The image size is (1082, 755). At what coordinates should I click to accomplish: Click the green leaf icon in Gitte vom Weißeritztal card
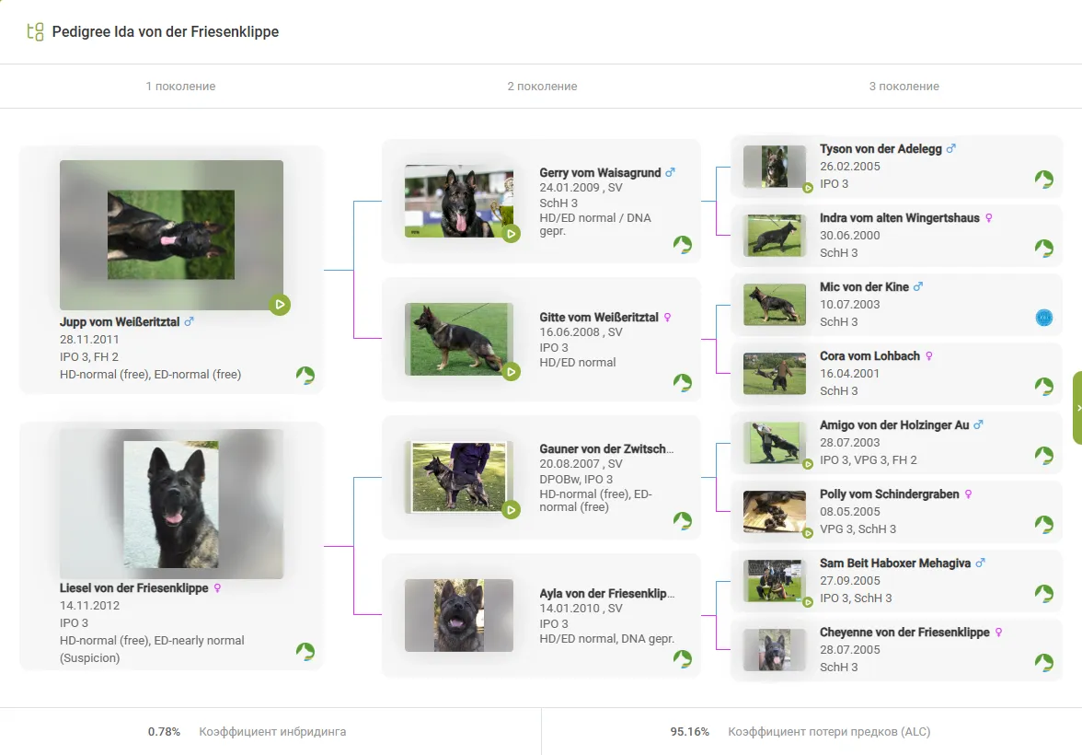(x=682, y=382)
